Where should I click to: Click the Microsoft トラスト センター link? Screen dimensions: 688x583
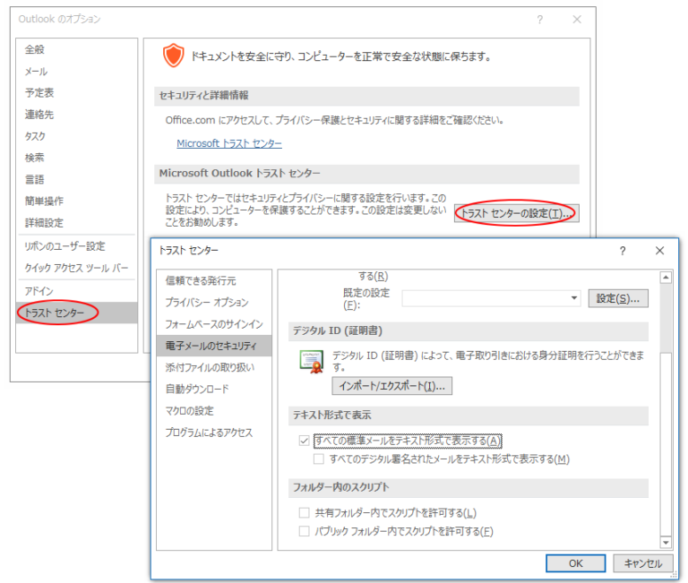click(229, 143)
